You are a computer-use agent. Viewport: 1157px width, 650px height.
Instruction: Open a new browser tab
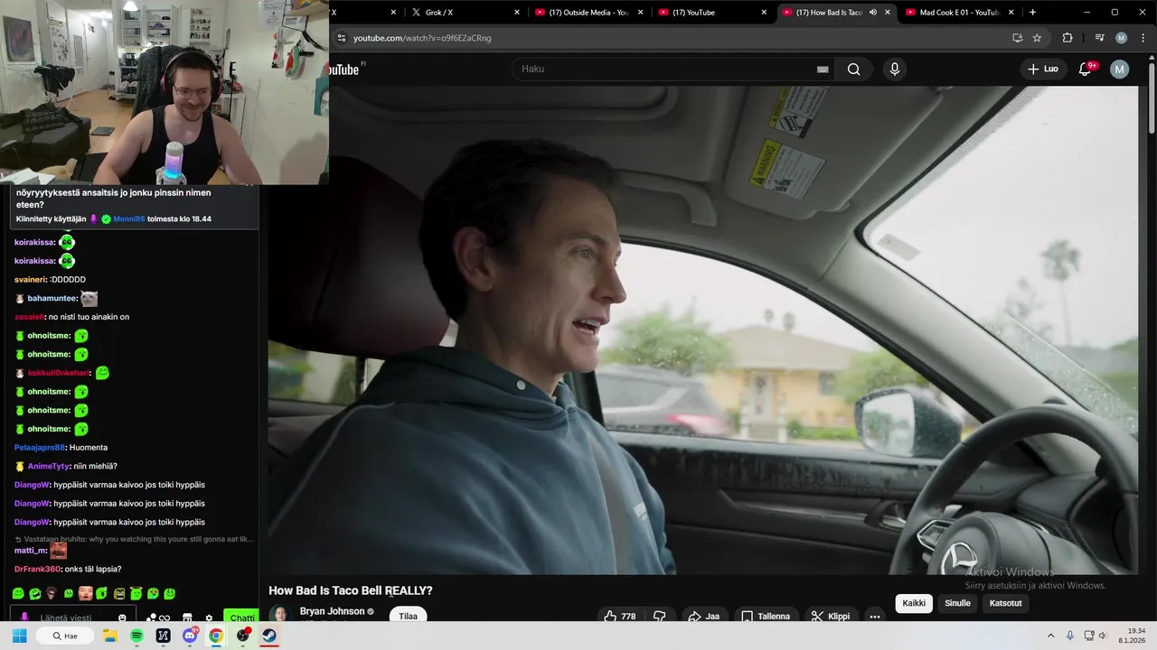click(1032, 13)
